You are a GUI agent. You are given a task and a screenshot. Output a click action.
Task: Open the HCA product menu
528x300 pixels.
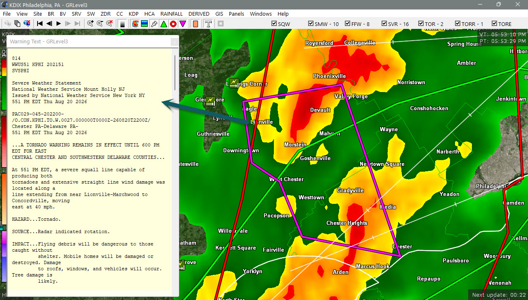(x=149, y=14)
